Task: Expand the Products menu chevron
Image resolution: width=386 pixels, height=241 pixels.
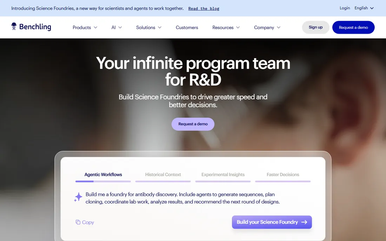Action: tap(95, 28)
